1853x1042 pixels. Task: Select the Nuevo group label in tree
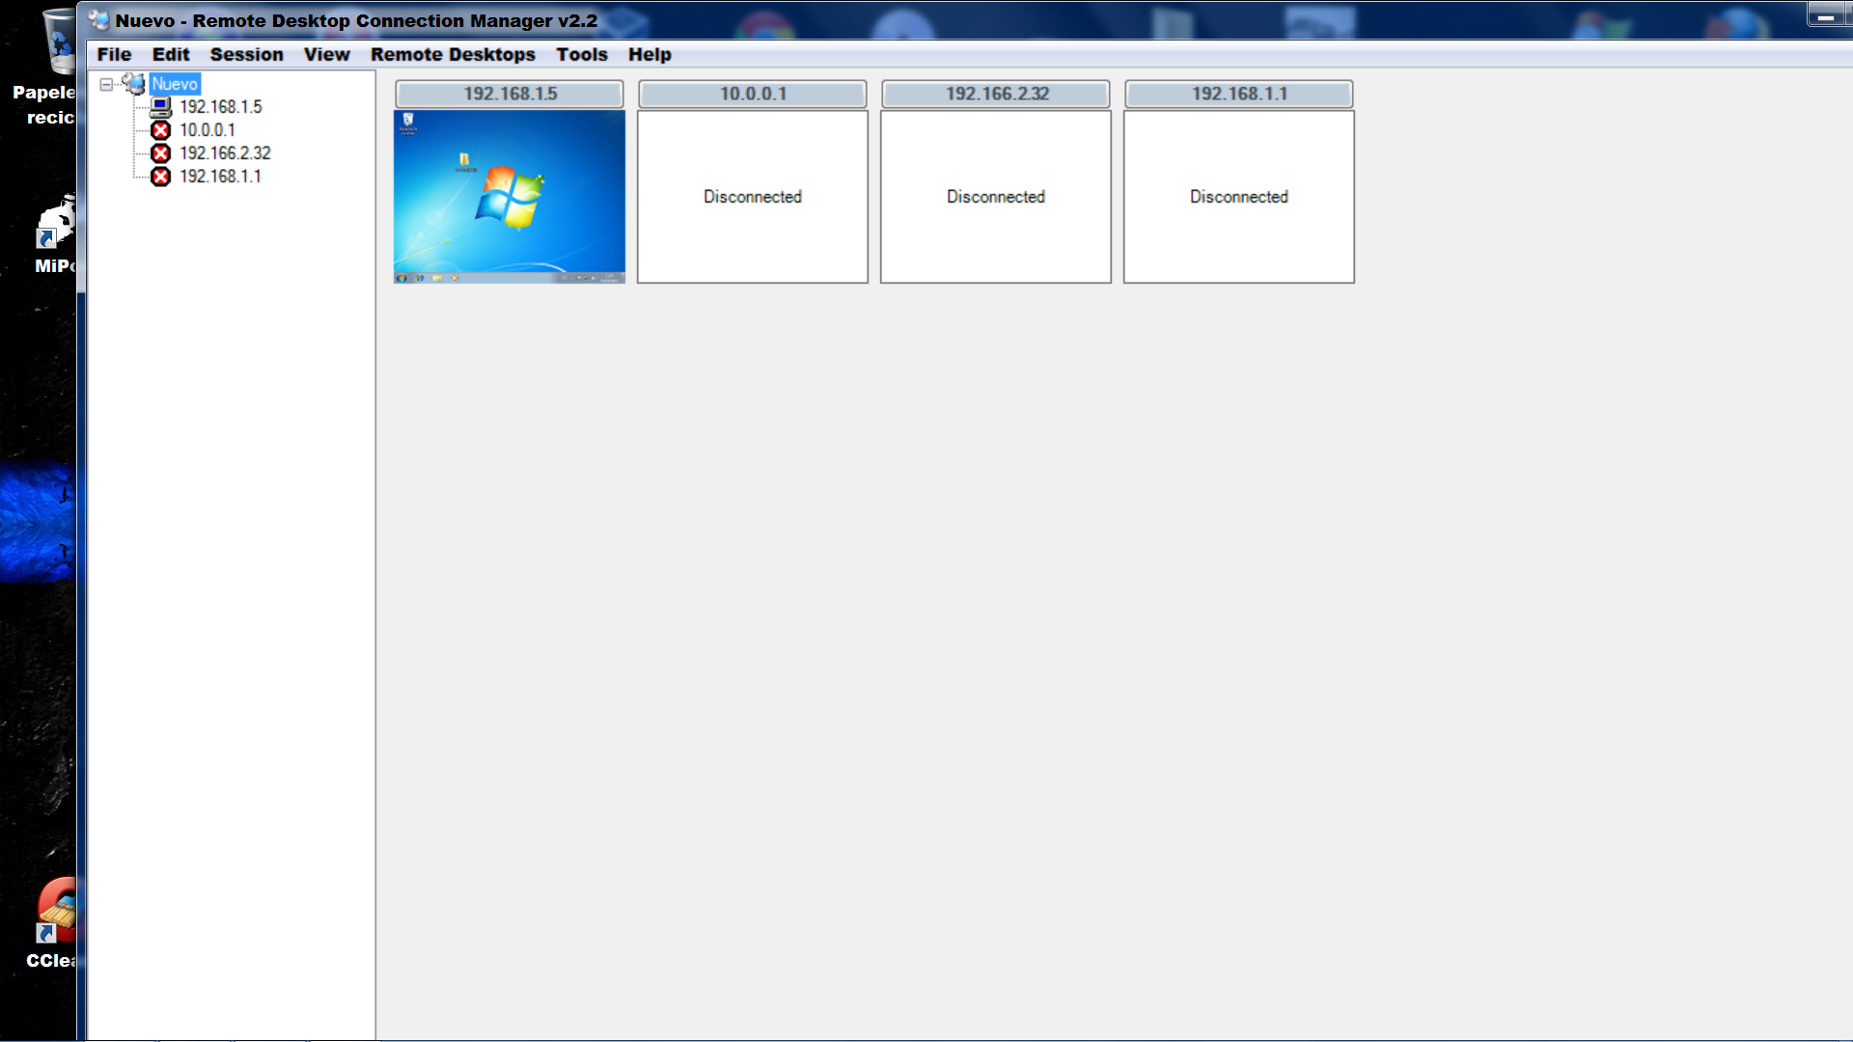pyautogui.click(x=175, y=84)
